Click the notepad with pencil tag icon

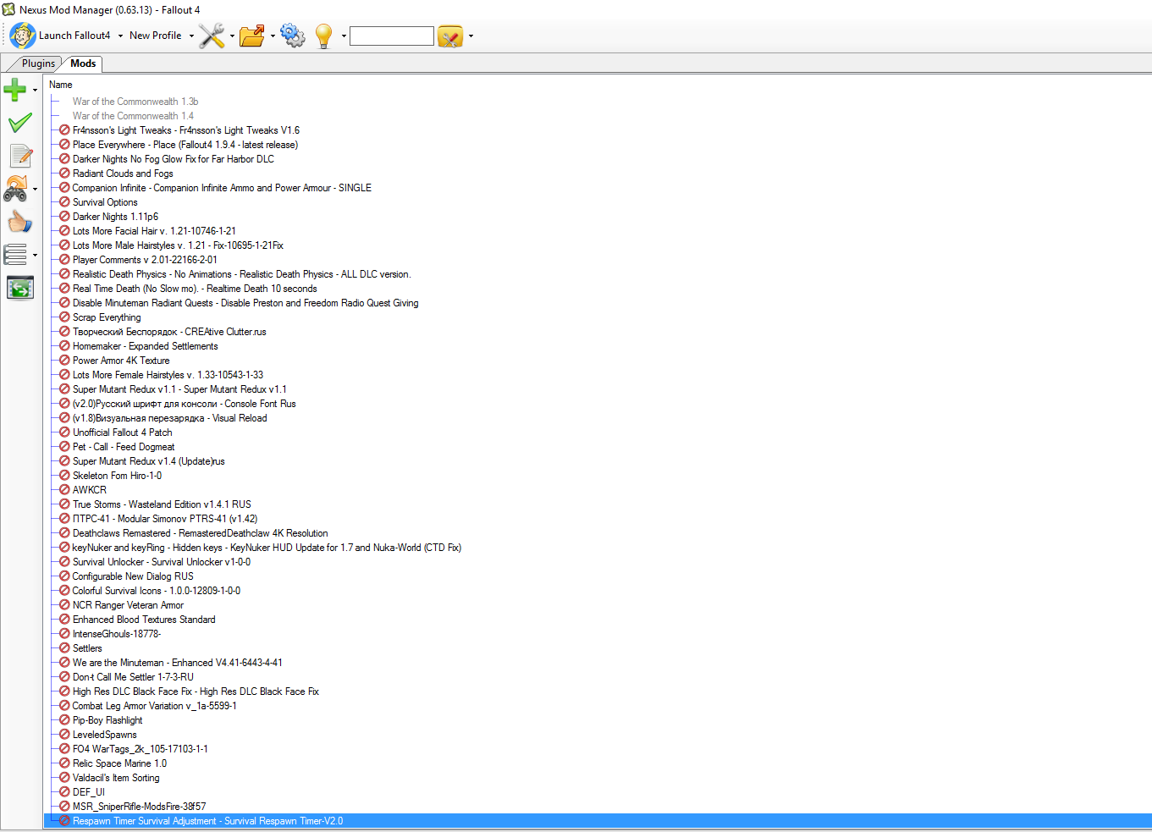pyautogui.click(x=20, y=156)
